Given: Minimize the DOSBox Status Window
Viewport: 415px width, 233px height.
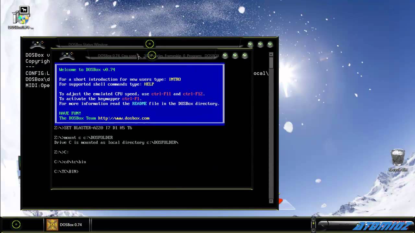Looking at the screenshot, I should [x=250, y=44].
